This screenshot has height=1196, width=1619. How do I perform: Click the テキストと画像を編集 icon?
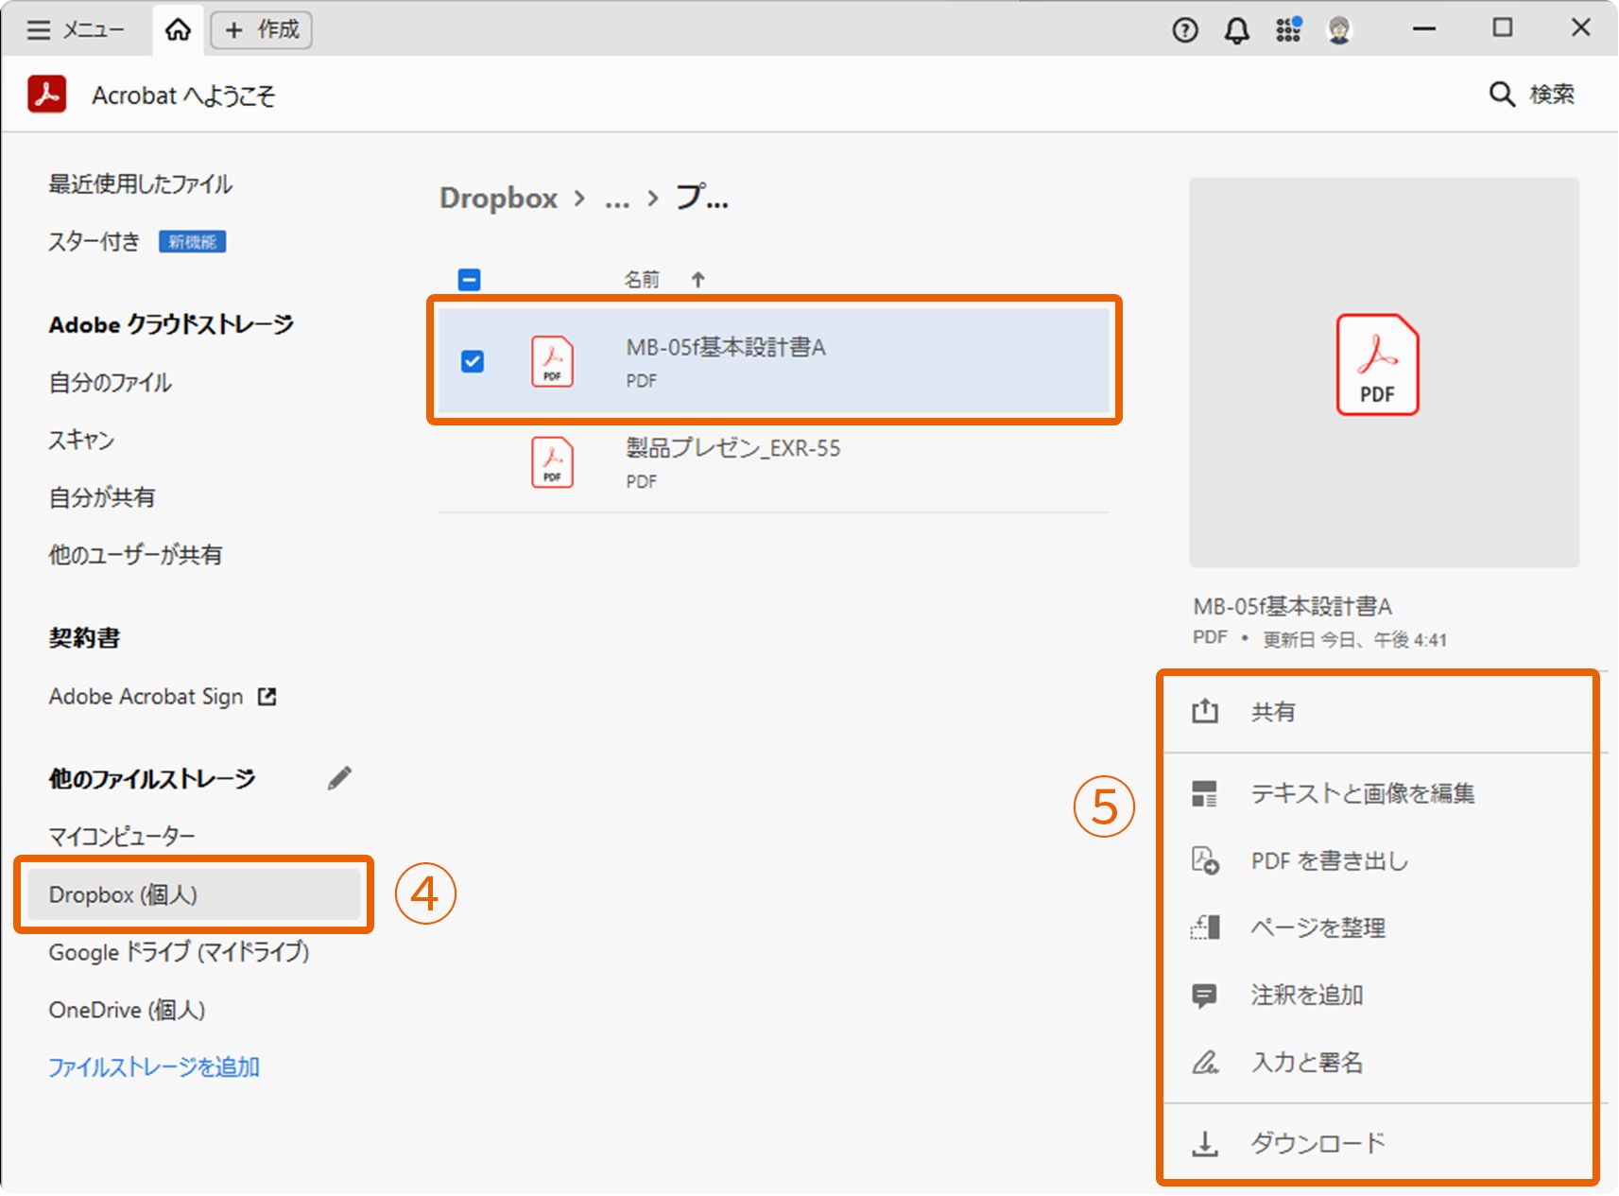point(1204,794)
